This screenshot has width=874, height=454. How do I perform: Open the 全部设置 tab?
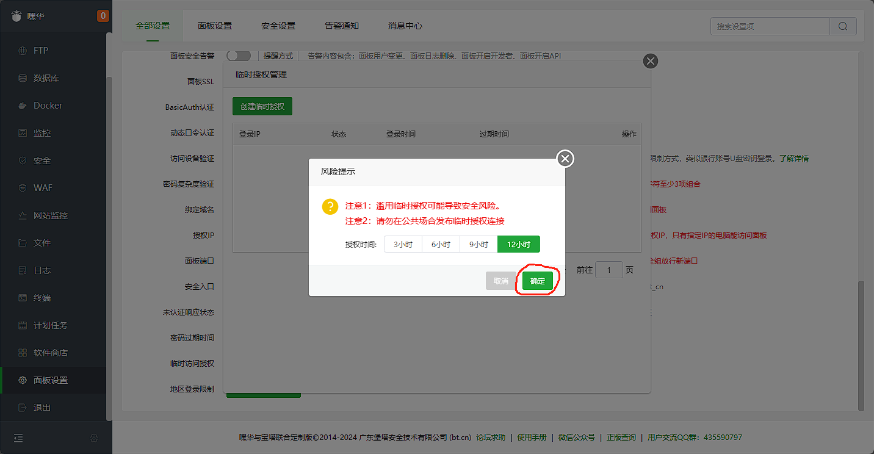click(153, 26)
